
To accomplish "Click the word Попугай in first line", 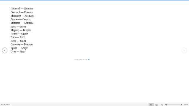I will (15, 9).
